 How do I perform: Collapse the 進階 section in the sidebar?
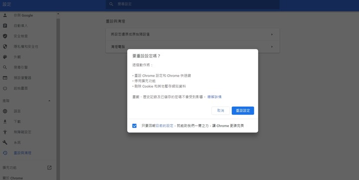click(49, 101)
